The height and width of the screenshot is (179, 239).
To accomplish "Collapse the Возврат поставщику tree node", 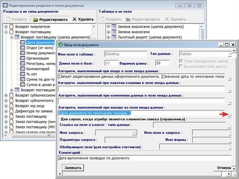I will point(6,32).
